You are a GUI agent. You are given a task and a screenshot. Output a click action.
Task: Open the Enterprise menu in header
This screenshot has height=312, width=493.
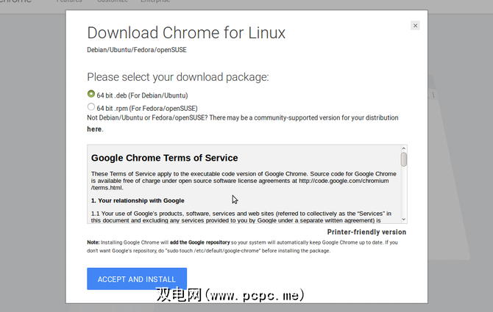point(156,2)
